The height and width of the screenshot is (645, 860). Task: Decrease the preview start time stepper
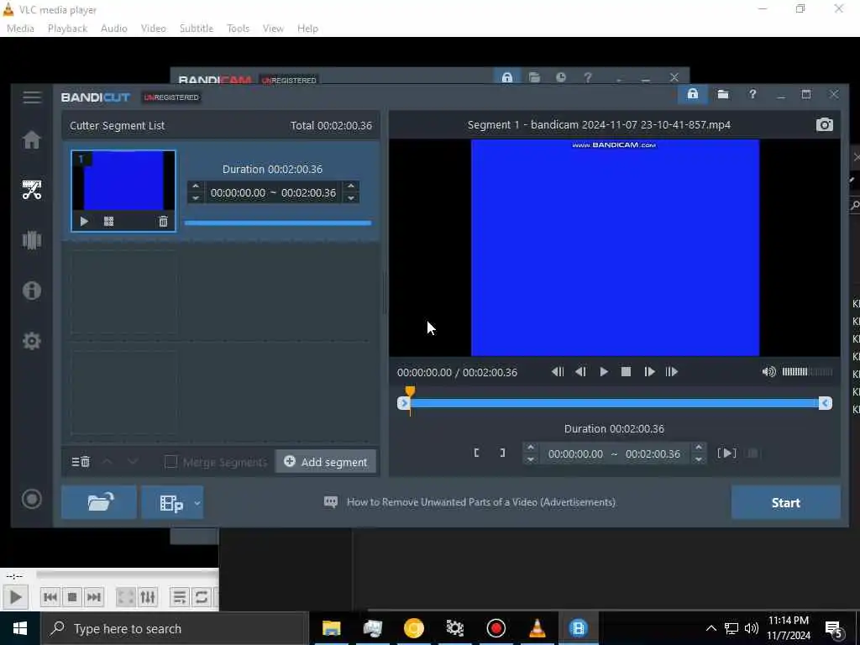pos(530,459)
